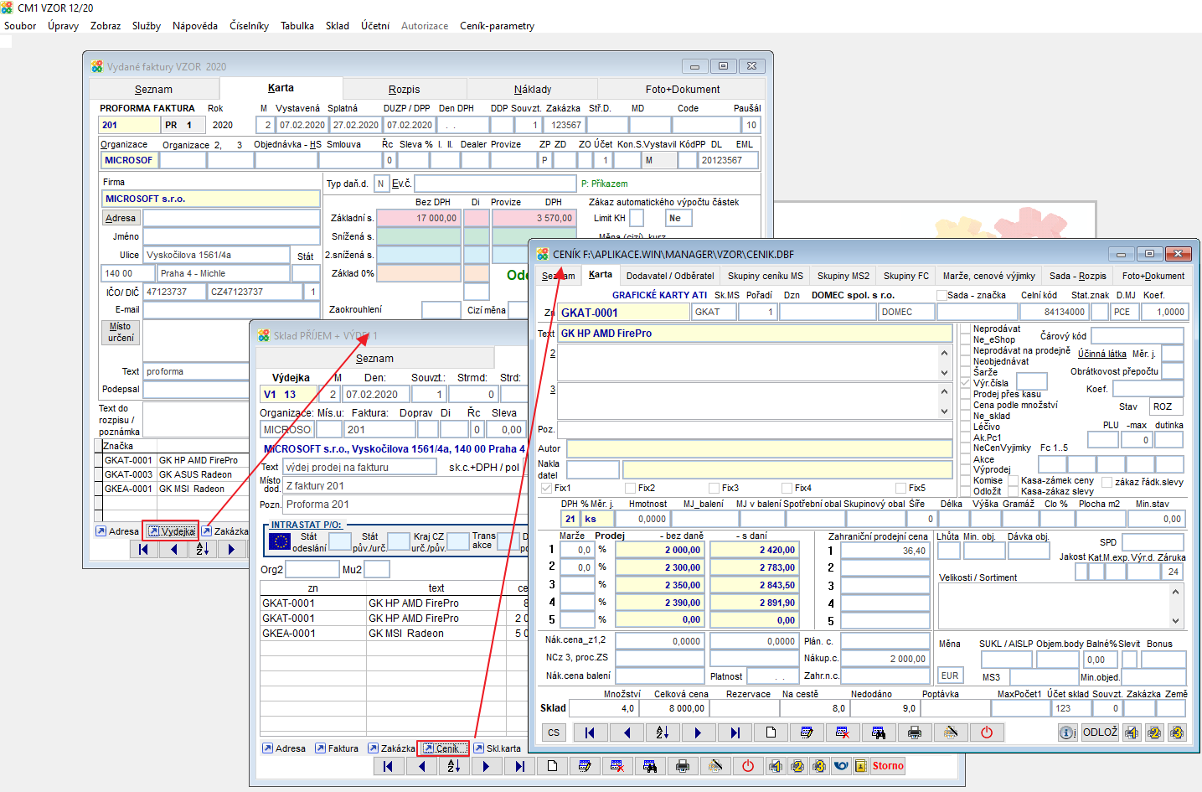Print from the Ceník toolbar
The image size is (1202, 792).
tap(915, 732)
